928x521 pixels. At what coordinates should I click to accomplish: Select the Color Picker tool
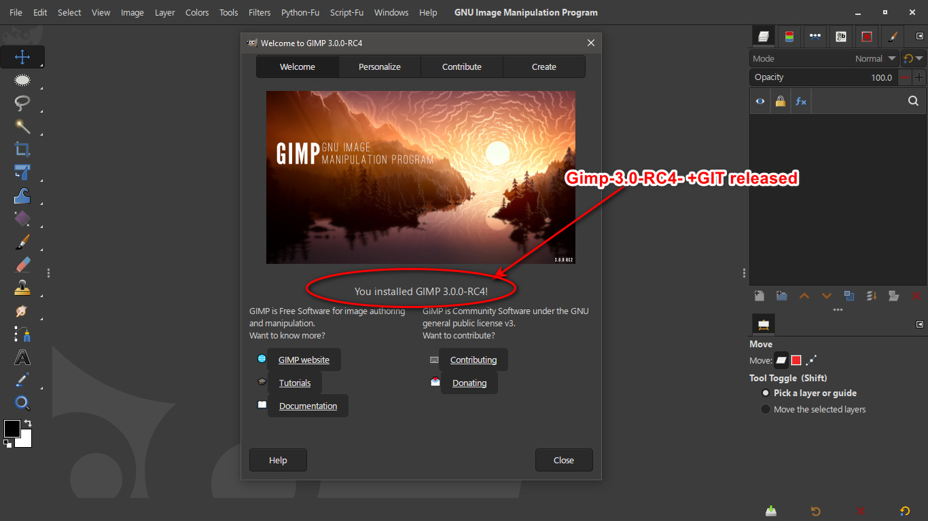click(22, 380)
